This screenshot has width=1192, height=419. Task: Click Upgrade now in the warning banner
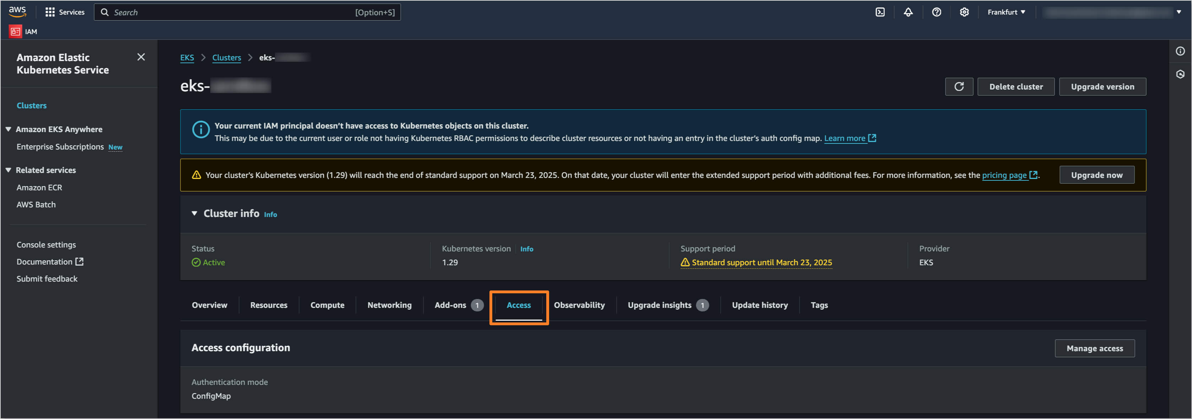tap(1097, 175)
